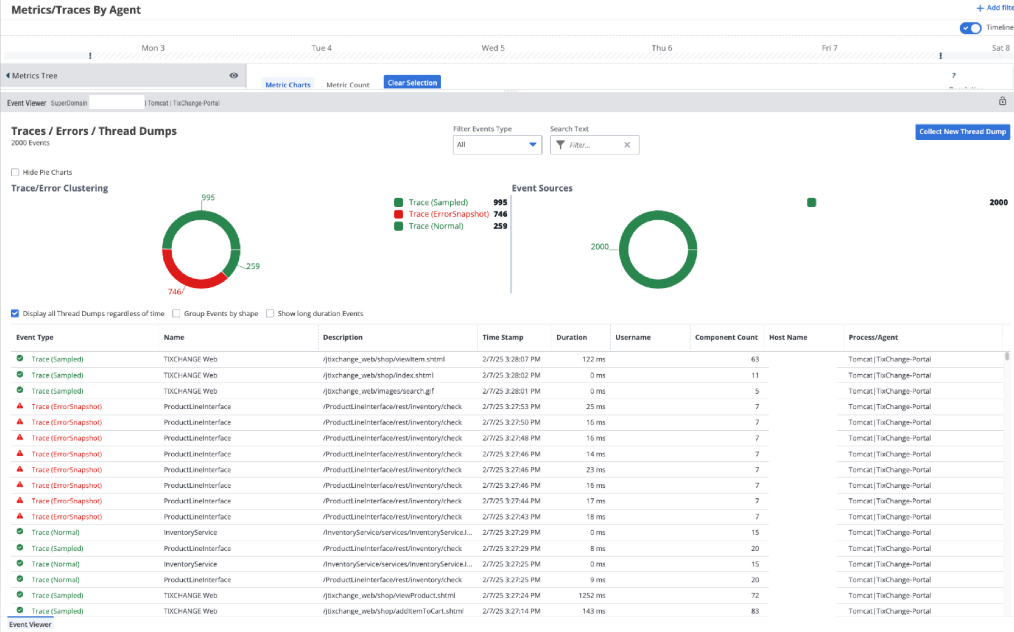Screen dimensions: 1014x632
Task: Click green check icon on viewItem.shtml trace row
Action: point(20,359)
